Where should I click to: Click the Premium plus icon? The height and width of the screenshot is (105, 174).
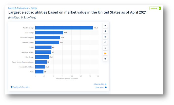(160, 8)
